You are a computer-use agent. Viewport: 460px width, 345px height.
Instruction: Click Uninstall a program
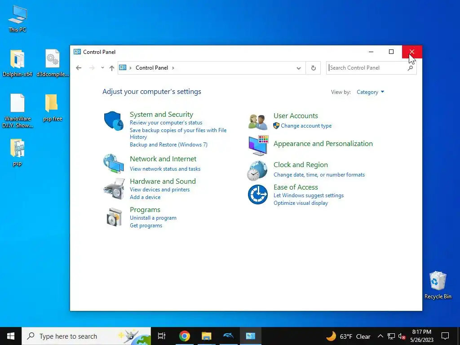[x=153, y=218]
